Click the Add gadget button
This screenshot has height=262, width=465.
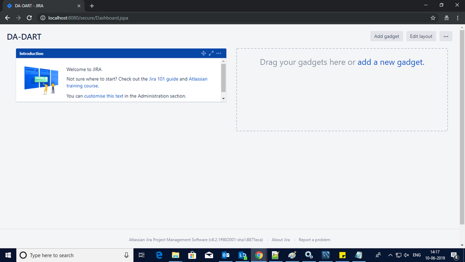(386, 36)
